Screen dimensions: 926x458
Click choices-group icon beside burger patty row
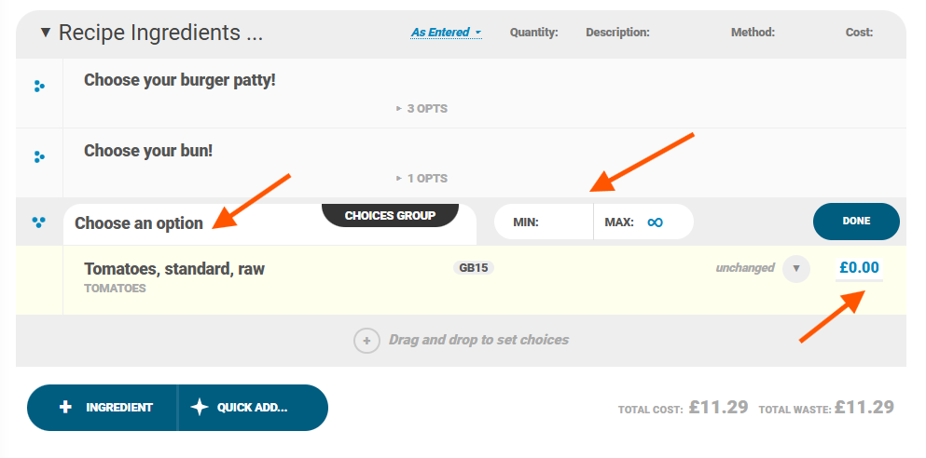(x=39, y=87)
